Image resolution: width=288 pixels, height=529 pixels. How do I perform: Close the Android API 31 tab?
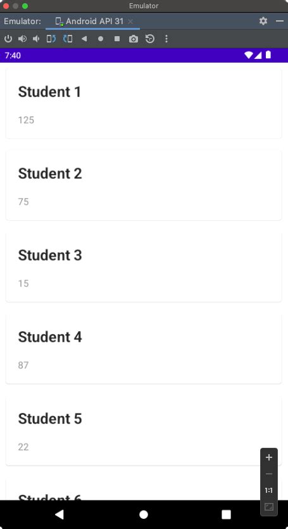(x=130, y=22)
